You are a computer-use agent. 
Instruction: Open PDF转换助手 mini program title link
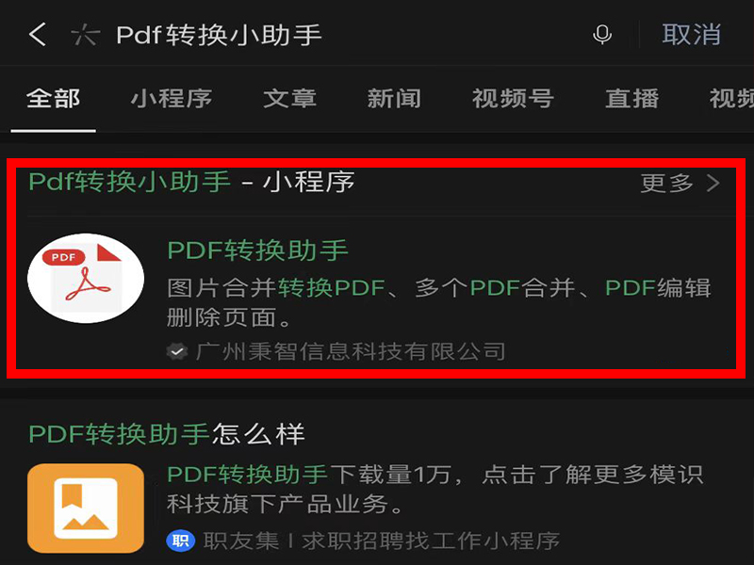pyautogui.click(x=257, y=250)
